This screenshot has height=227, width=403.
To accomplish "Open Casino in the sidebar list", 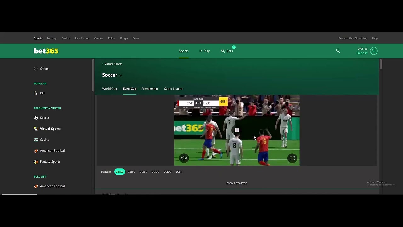I will (x=45, y=140).
